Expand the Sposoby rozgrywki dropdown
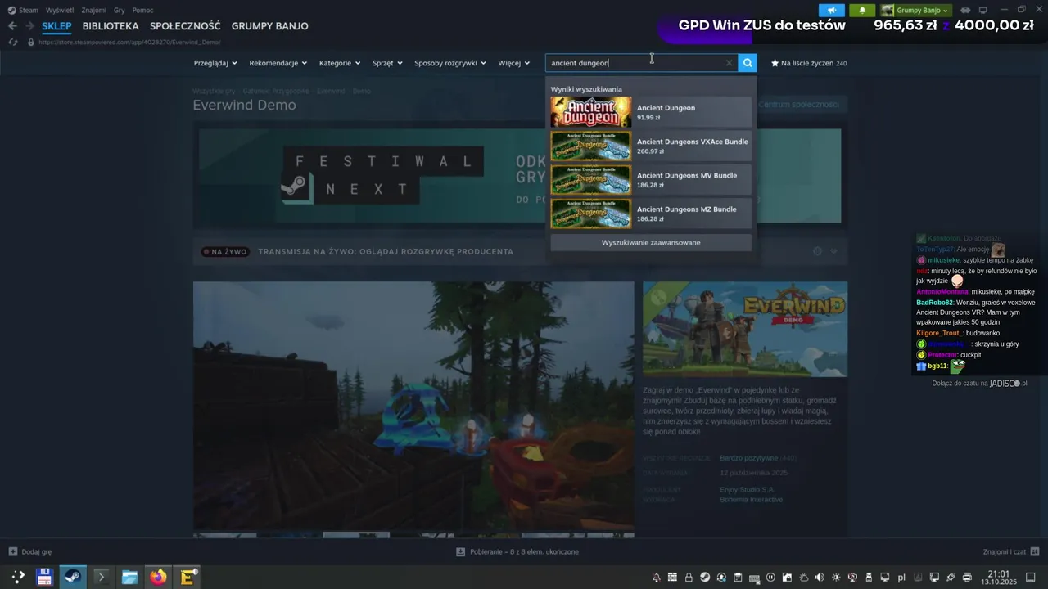This screenshot has width=1048, height=589. click(450, 63)
